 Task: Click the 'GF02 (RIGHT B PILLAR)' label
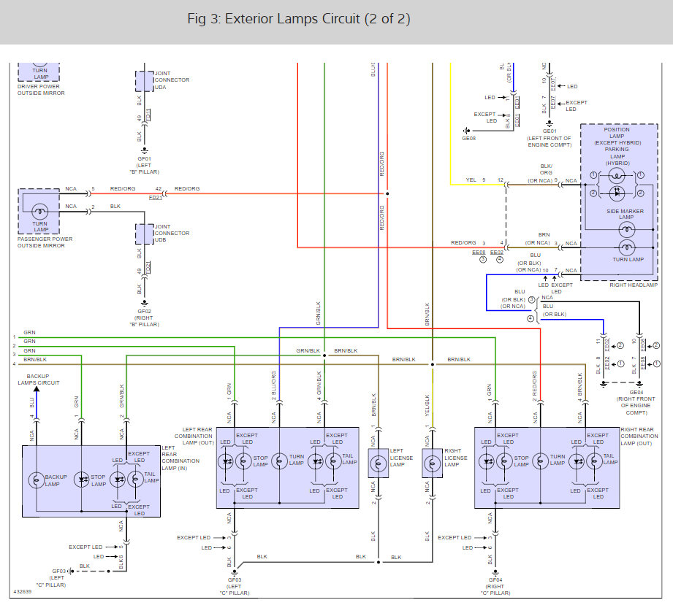(x=145, y=318)
